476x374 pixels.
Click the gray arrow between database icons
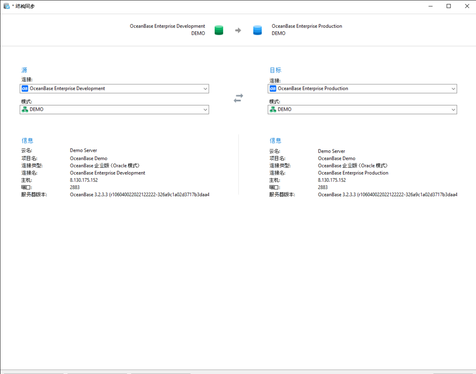(238, 30)
